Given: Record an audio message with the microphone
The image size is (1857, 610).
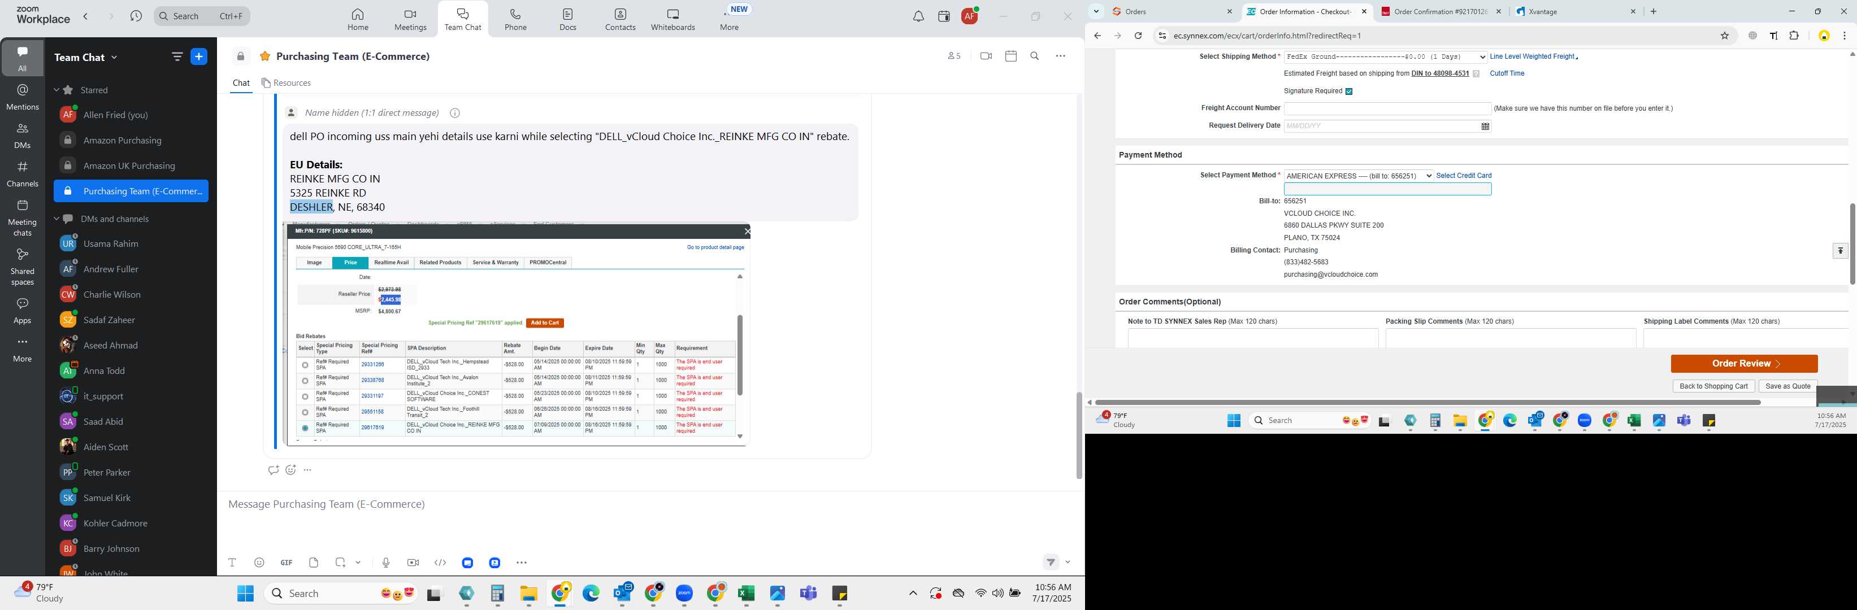Looking at the screenshot, I should coord(385,563).
